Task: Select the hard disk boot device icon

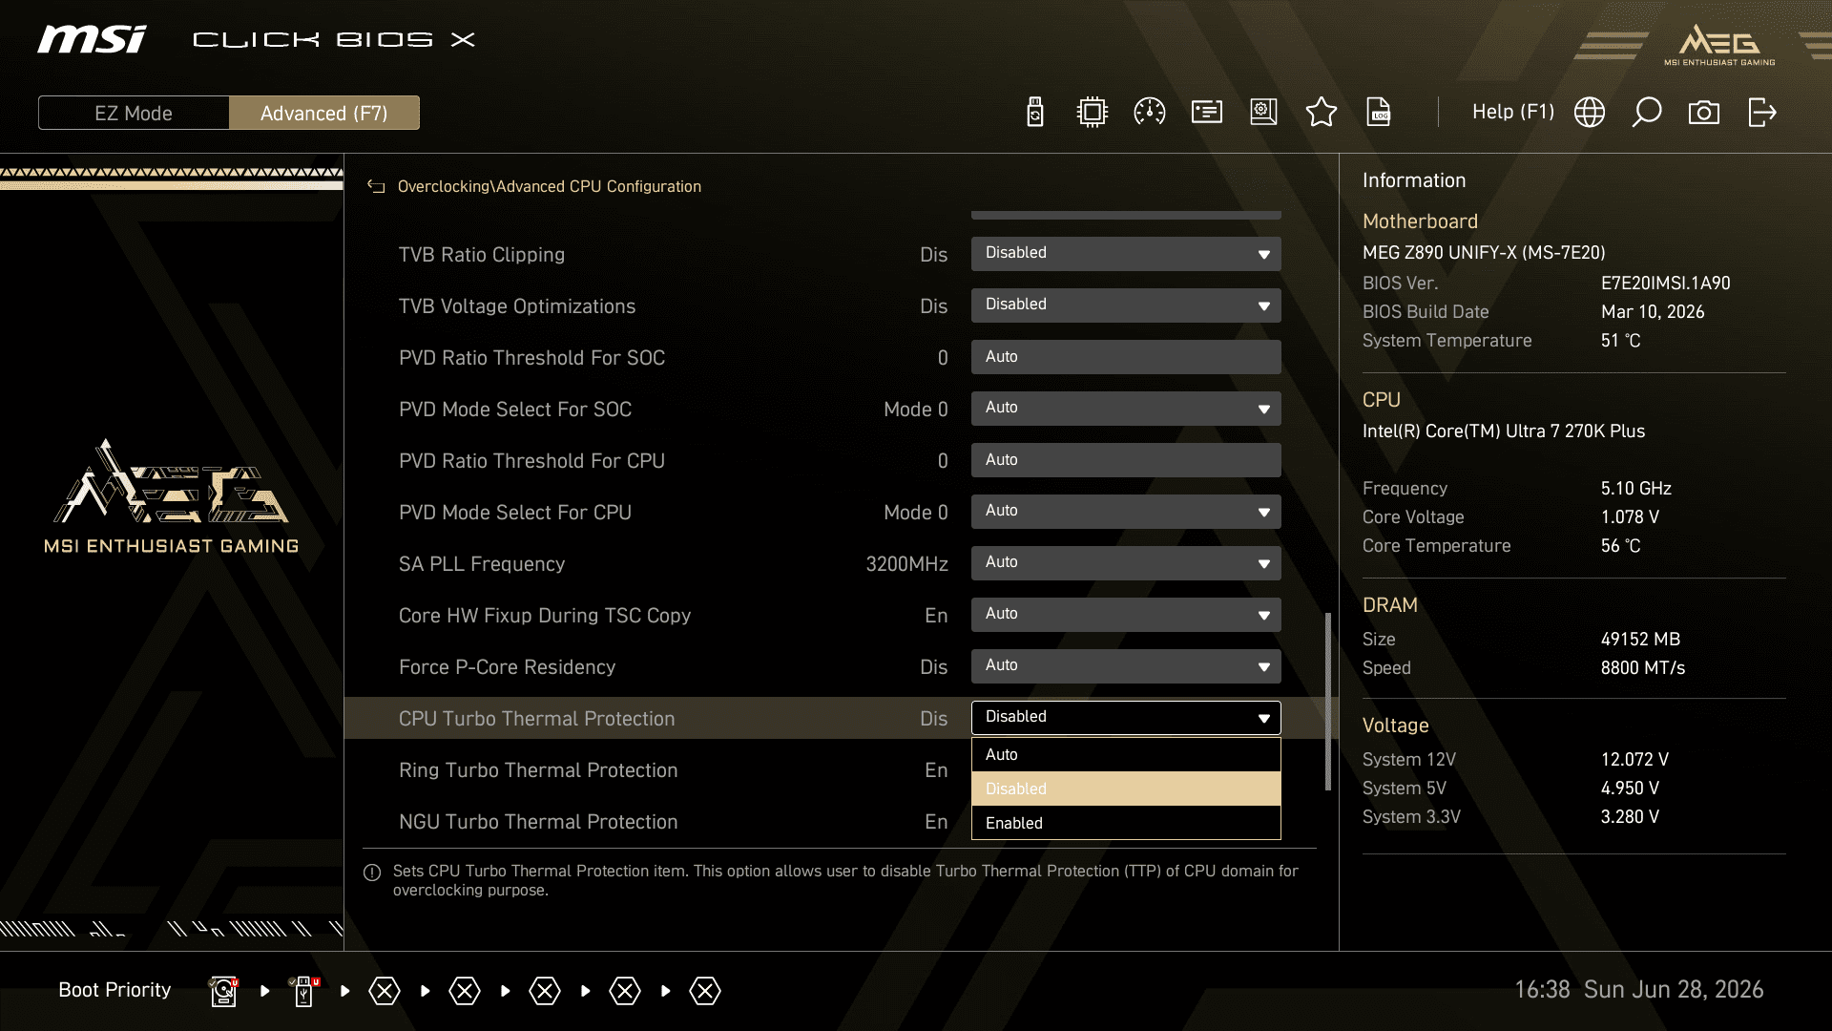Action: (x=223, y=991)
